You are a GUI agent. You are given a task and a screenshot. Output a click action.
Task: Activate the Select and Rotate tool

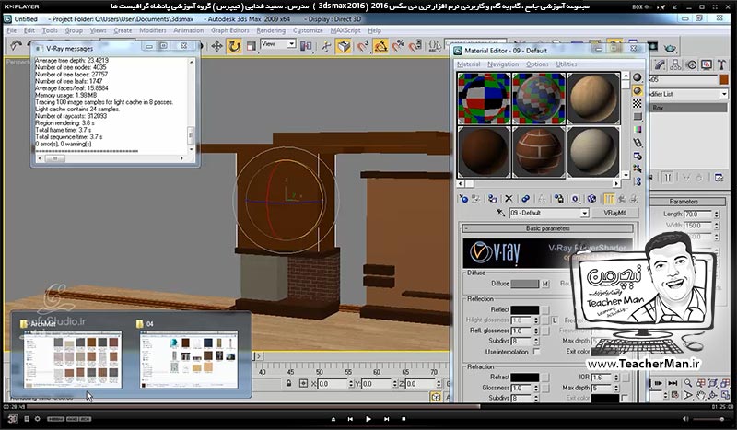234,46
